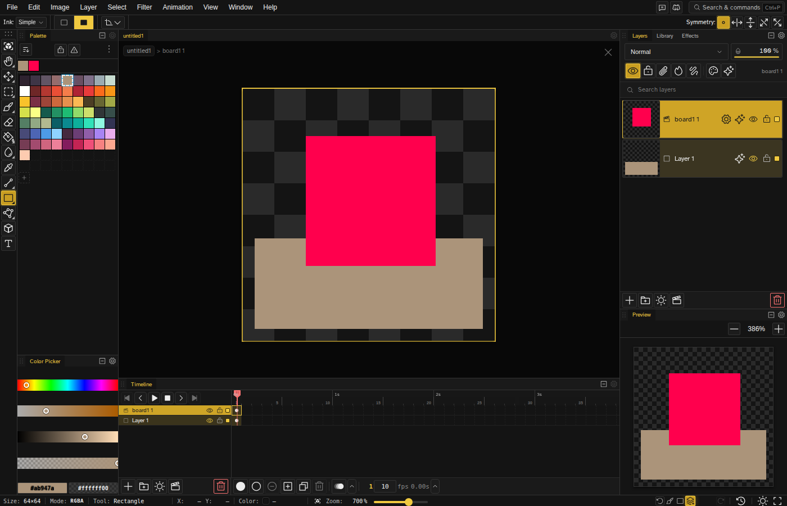Add new layer in Layers panel

click(x=630, y=300)
